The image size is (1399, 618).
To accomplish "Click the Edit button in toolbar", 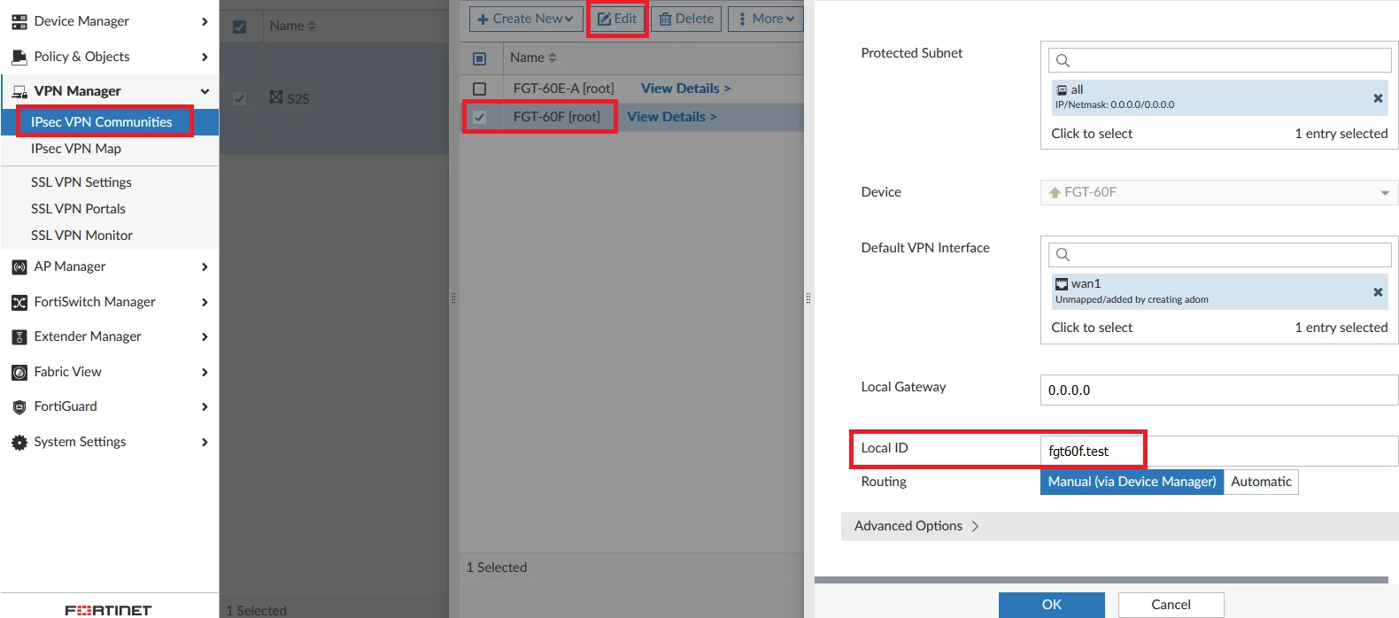I will click(617, 19).
